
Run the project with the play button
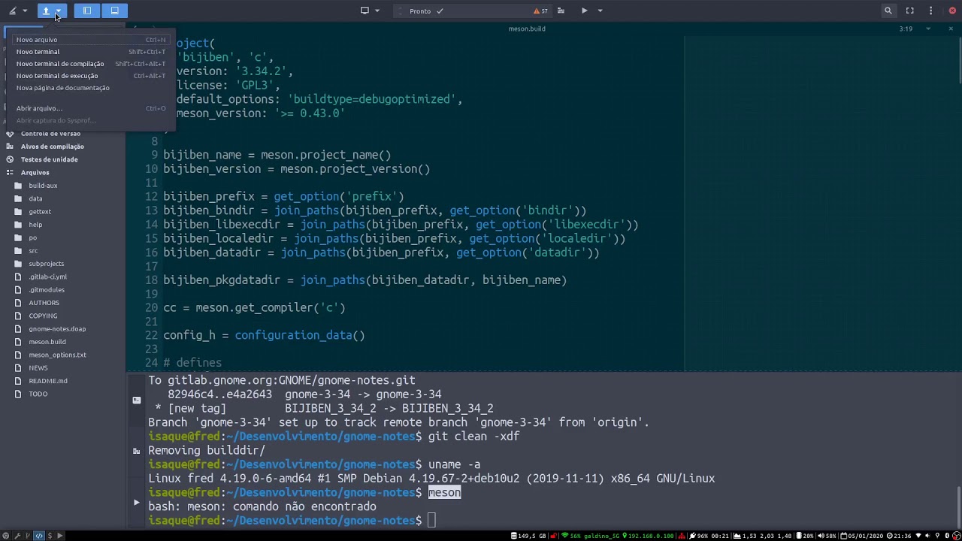coord(584,11)
